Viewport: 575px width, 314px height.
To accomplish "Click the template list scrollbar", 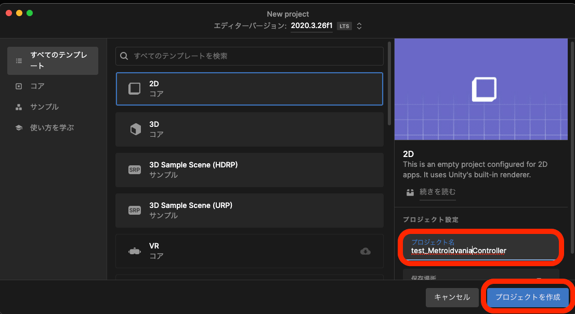I will click(389, 84).
